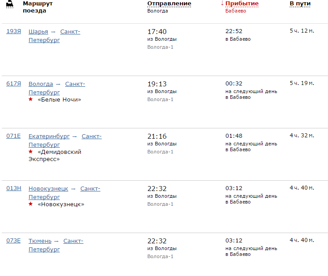
Task: Sort schedule by Прибытие column
Action: tap(242, 4)
